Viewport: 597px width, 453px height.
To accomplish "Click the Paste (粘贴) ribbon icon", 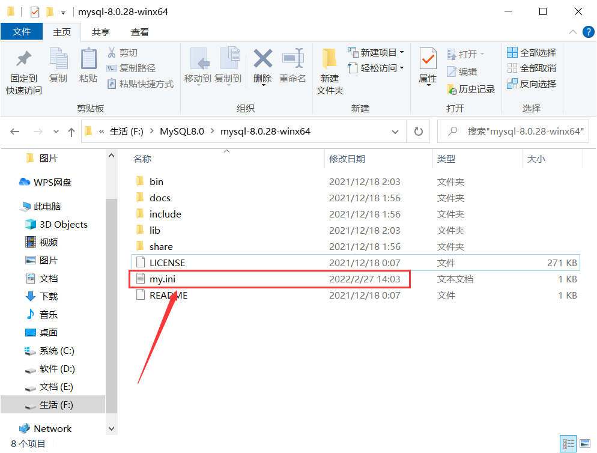I will coord(88,58).
